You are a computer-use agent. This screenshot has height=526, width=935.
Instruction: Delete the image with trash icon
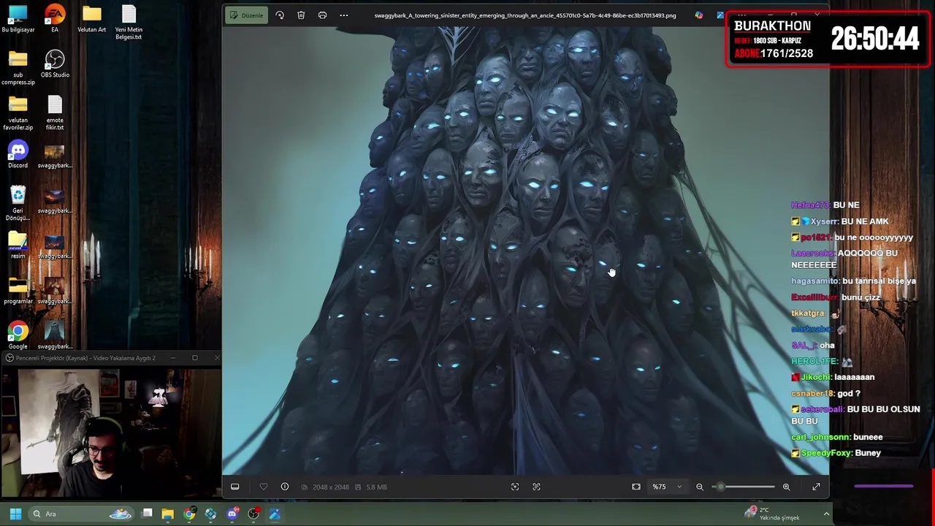click(301, 15)
